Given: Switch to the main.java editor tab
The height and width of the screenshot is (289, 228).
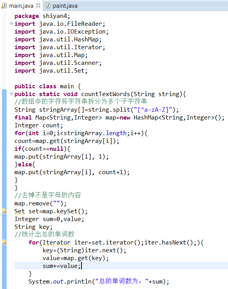Looking at the screenshot, I should (x=21, y=6).
